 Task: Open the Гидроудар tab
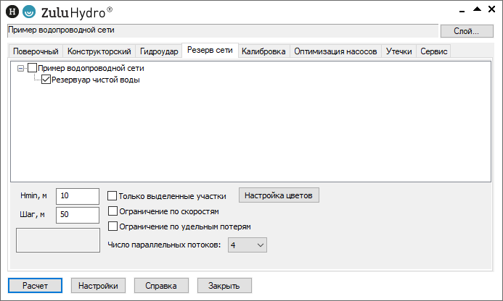(x=159, y=51)
